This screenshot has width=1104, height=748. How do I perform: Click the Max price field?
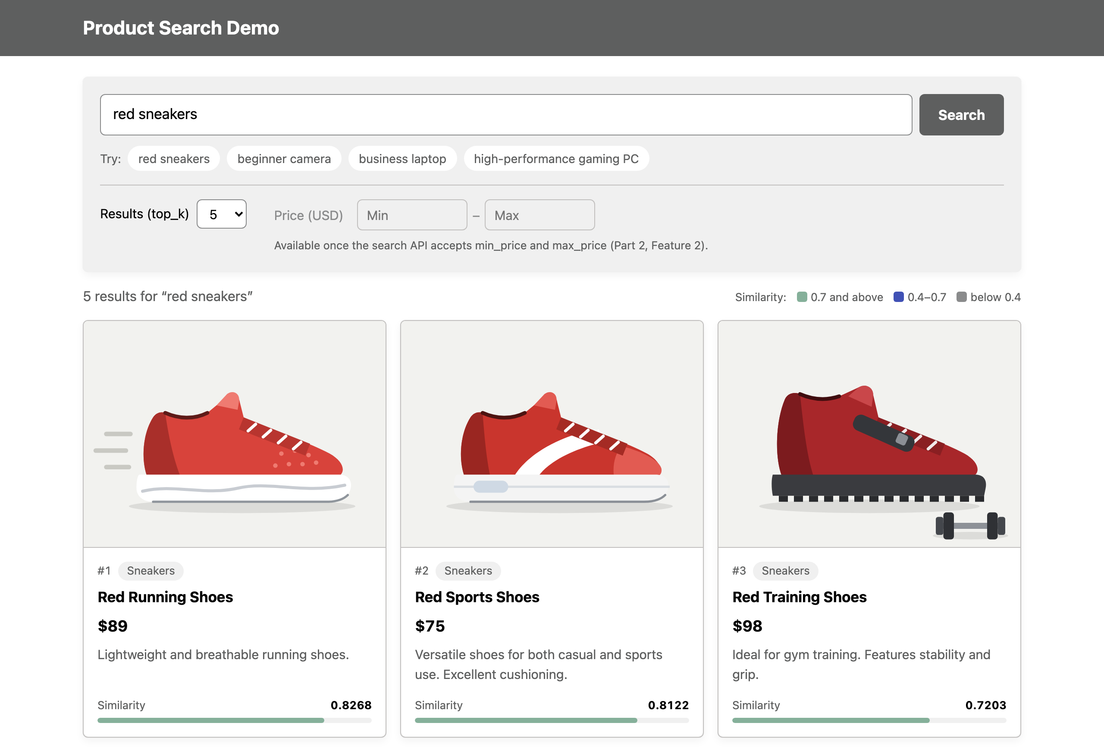(539, 215)
